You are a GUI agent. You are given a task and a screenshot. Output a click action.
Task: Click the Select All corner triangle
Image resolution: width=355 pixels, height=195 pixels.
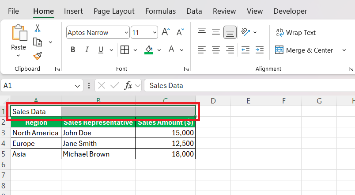(x=5, y=100)
